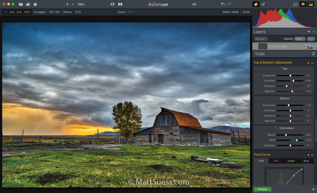The image size is (317, 193).
Task: Toggle the presets panel image icon
Action: tap(311, 4)
